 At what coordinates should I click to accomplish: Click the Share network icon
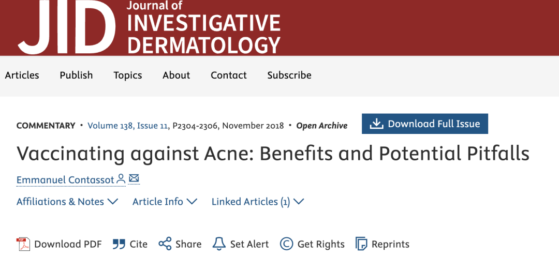[x=165, y=244]
